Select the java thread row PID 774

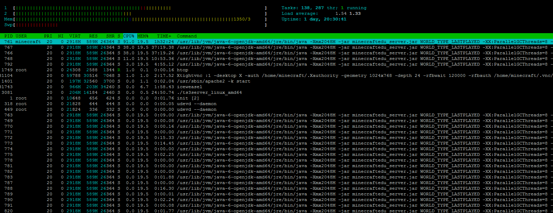point(276,149)
